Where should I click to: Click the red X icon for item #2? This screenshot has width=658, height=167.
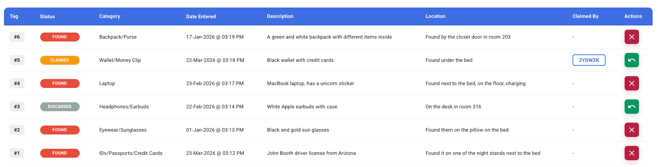tap(631, 130)
